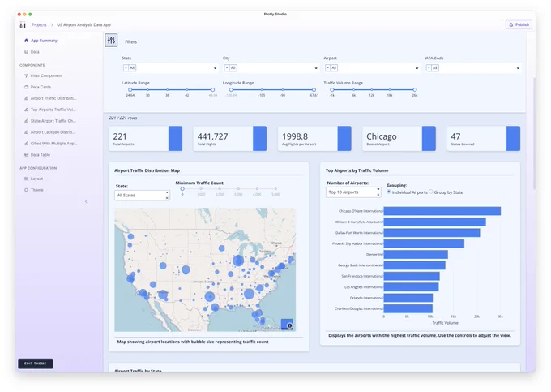Clear the All States map dropdown selection

167,198
